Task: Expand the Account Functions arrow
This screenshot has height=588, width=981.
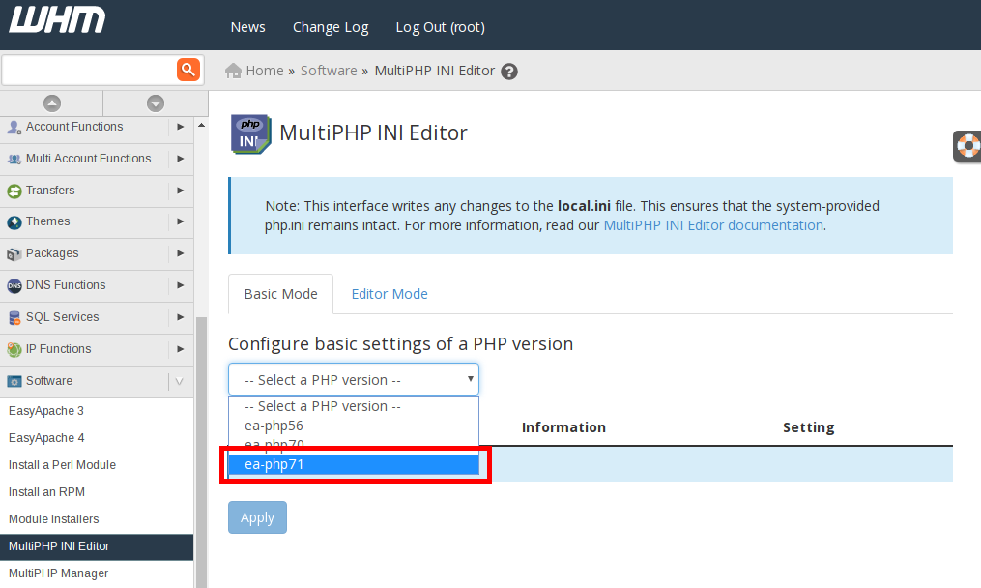Action: tap(180, 127)
